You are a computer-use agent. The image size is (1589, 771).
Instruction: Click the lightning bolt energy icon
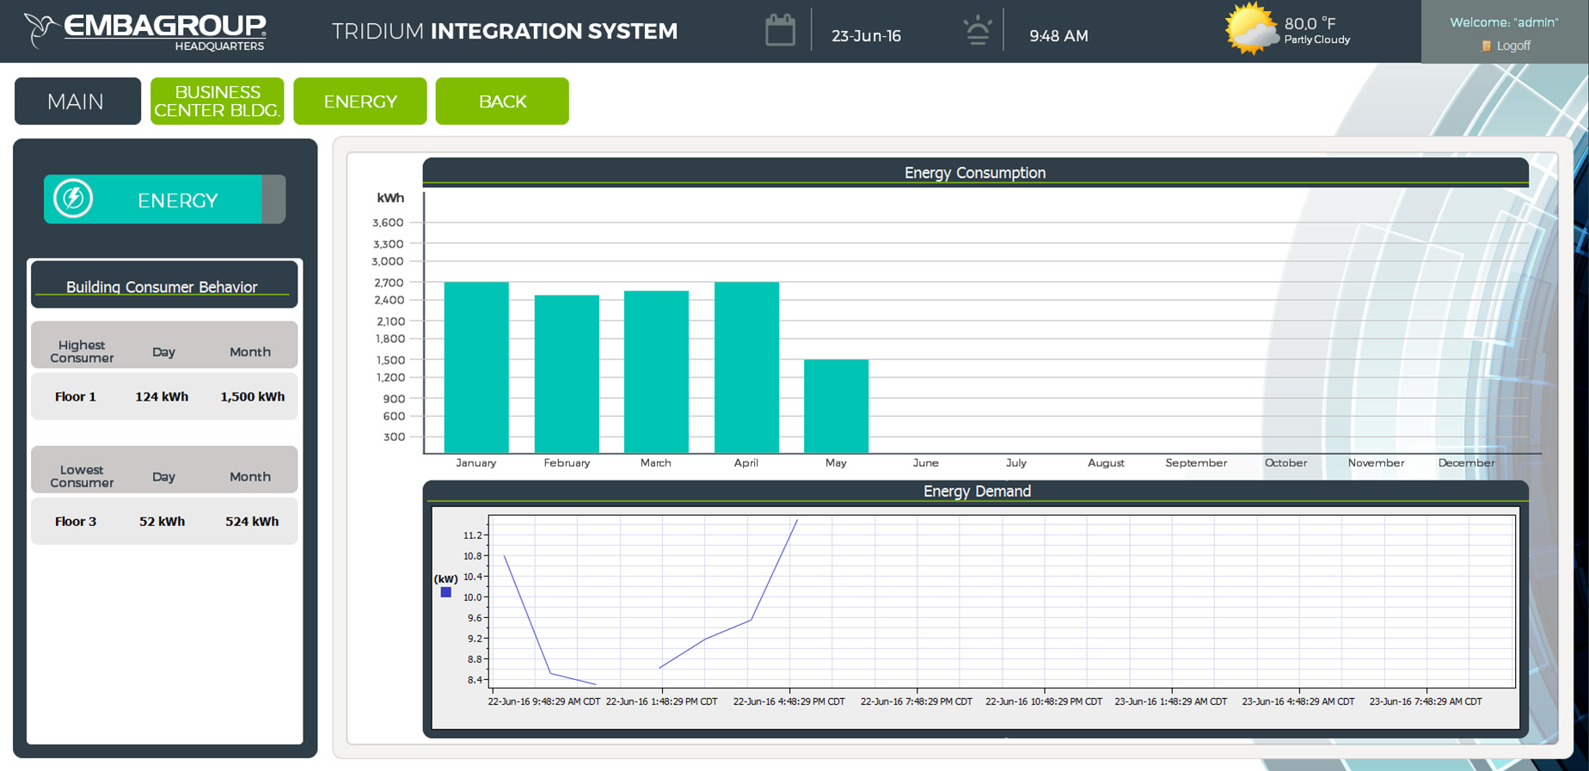(73, 199)
